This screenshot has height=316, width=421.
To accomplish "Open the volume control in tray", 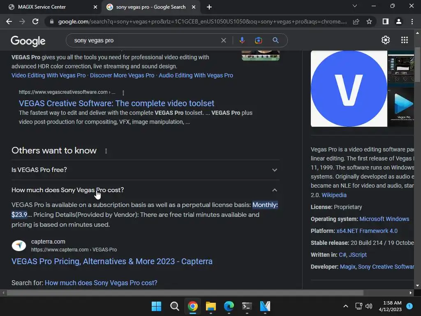I will click(369, 306).
